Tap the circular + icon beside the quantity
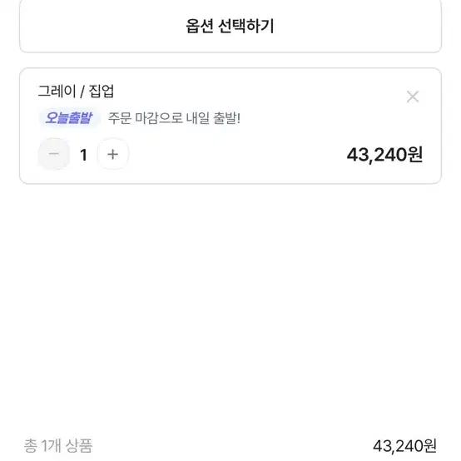The image size is (461, 461). point(112,154)
